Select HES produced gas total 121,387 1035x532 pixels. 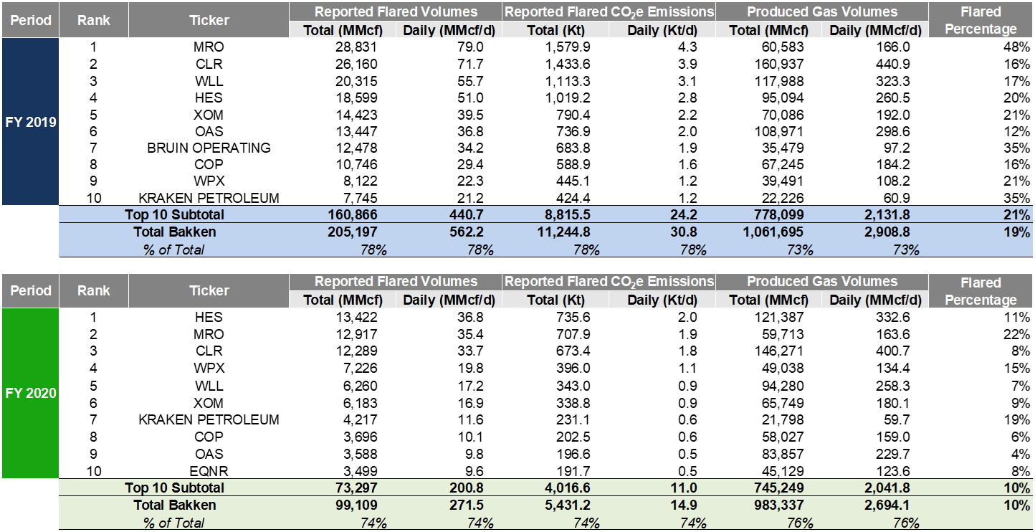tap(781, 317)
